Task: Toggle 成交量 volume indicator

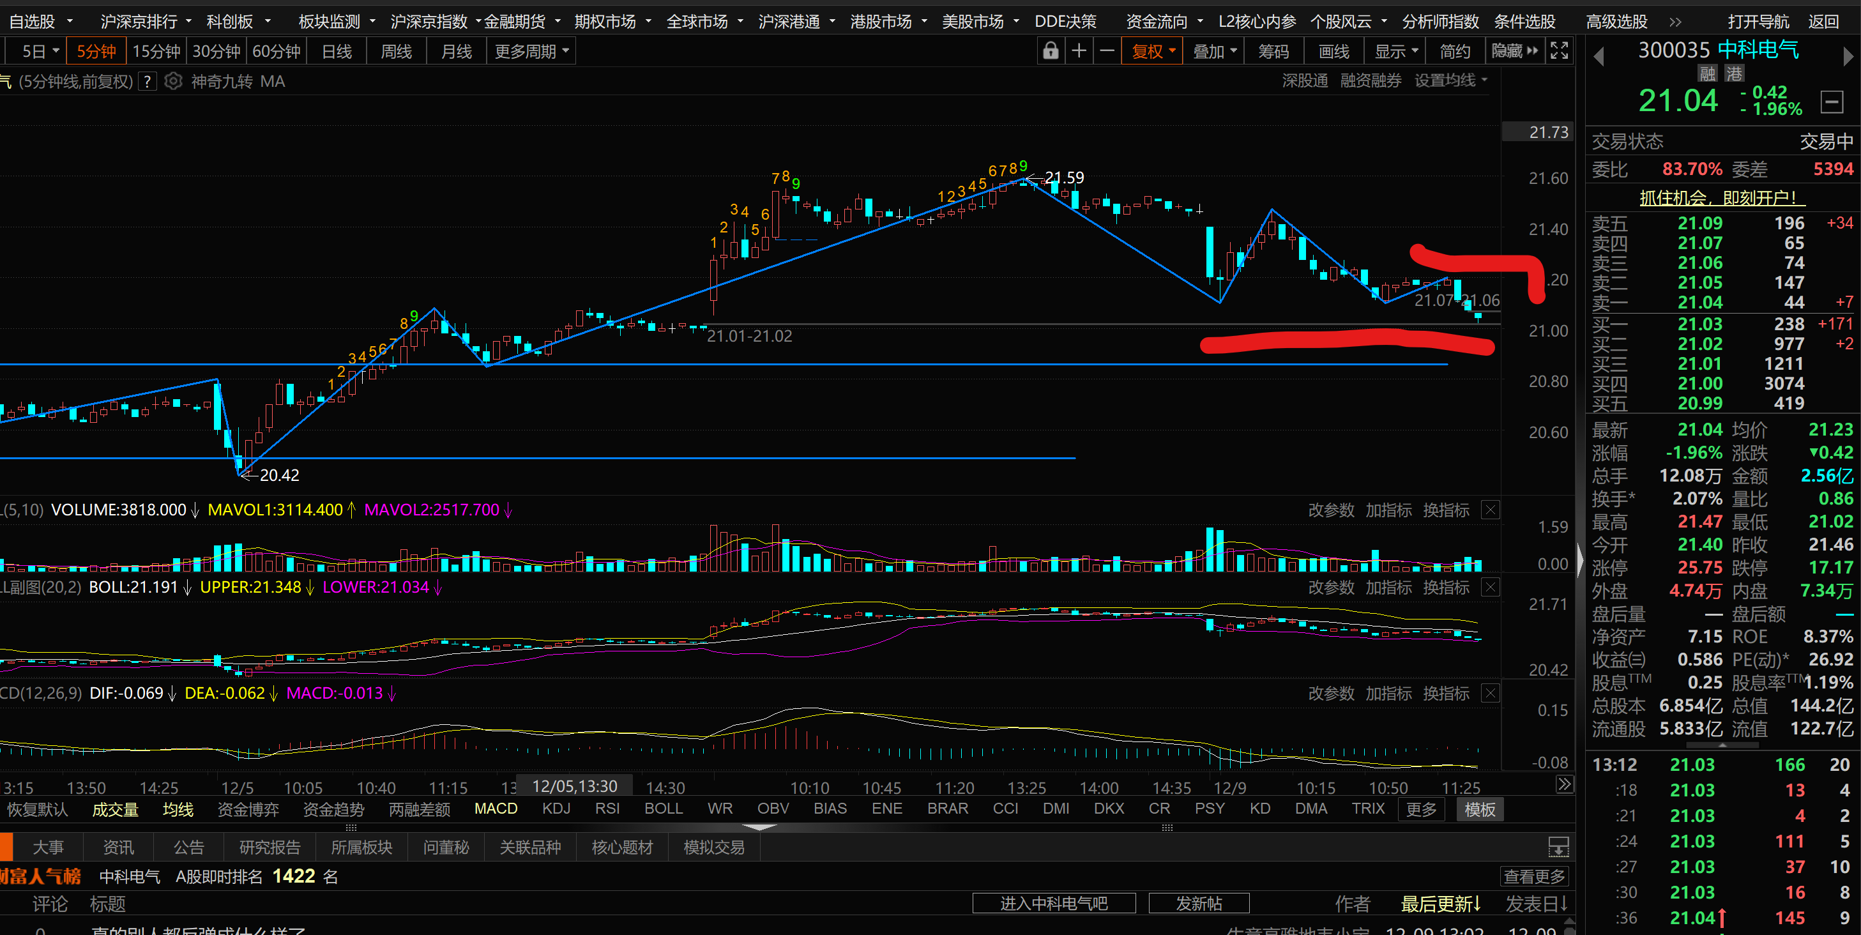Action: 115,809
